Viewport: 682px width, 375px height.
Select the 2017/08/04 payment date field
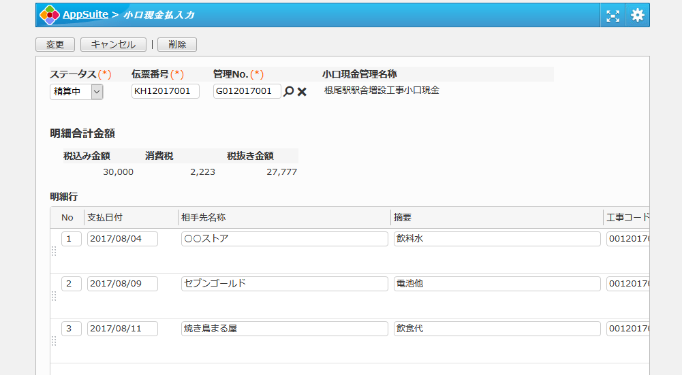122,239
